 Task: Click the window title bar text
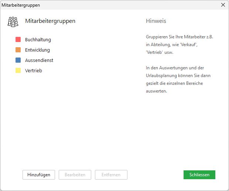[x=21, y=5]
